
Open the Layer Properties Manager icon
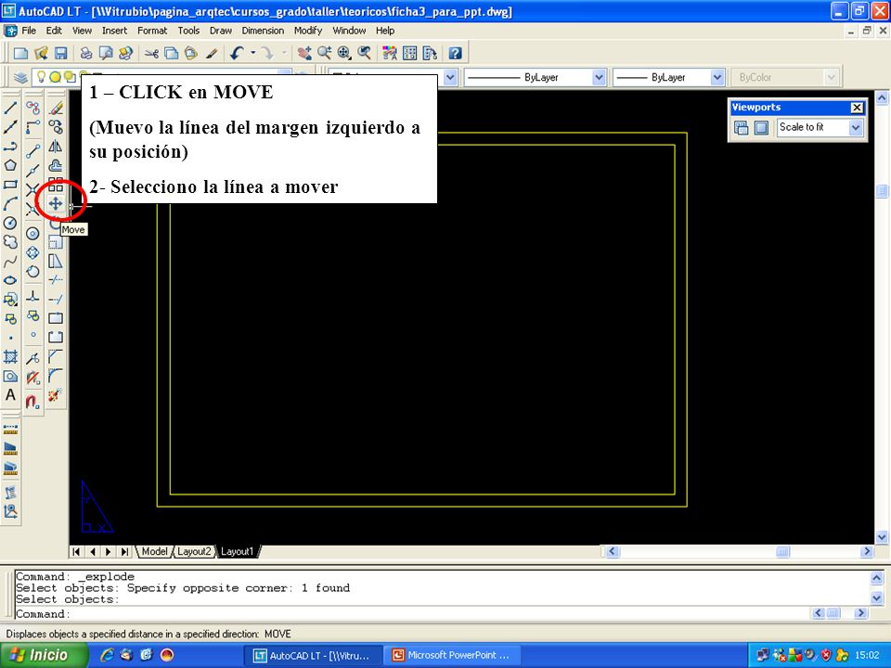21,77
